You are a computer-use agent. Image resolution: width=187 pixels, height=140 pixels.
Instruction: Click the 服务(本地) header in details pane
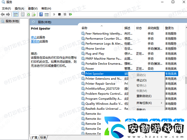tap(45, 22)
